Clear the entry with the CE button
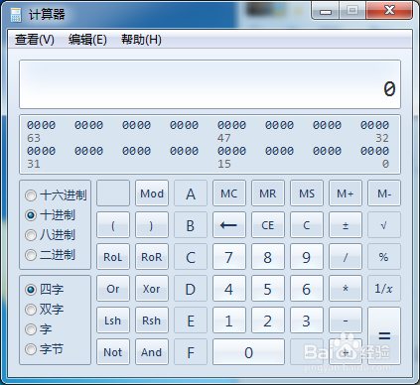The image size is (420, 385). 268,225
